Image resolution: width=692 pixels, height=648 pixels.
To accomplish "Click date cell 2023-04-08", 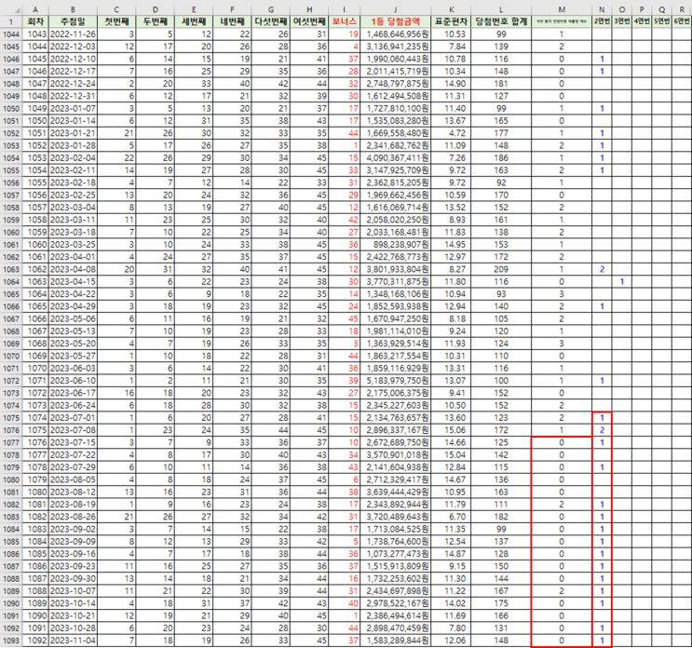I will [x=73, y=269].
